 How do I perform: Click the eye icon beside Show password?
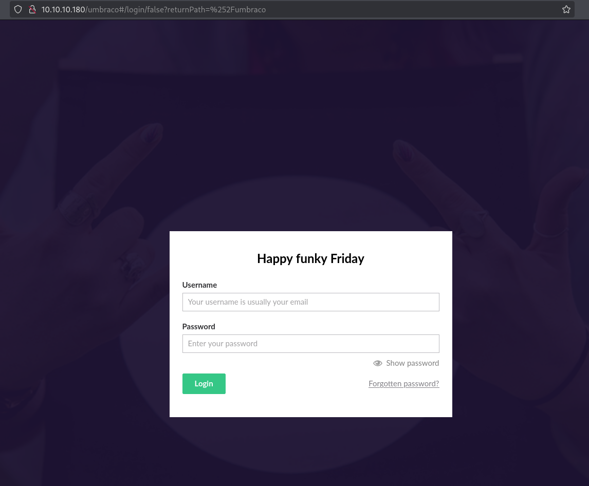coord(378,363)
